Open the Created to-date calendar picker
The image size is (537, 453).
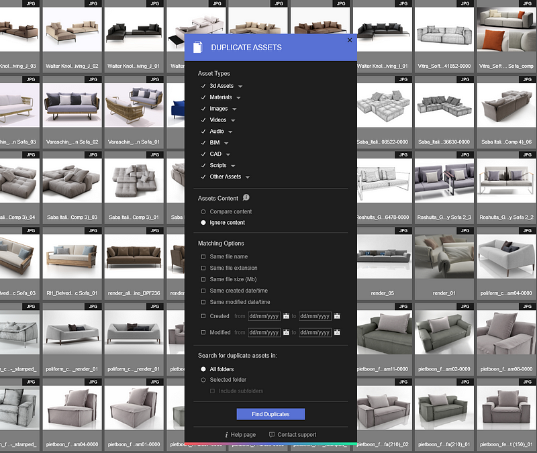coord(337,315)
